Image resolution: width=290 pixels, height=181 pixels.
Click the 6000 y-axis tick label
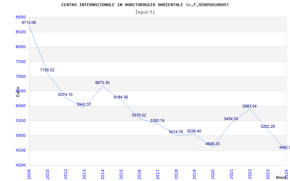(x=21, y=106)
